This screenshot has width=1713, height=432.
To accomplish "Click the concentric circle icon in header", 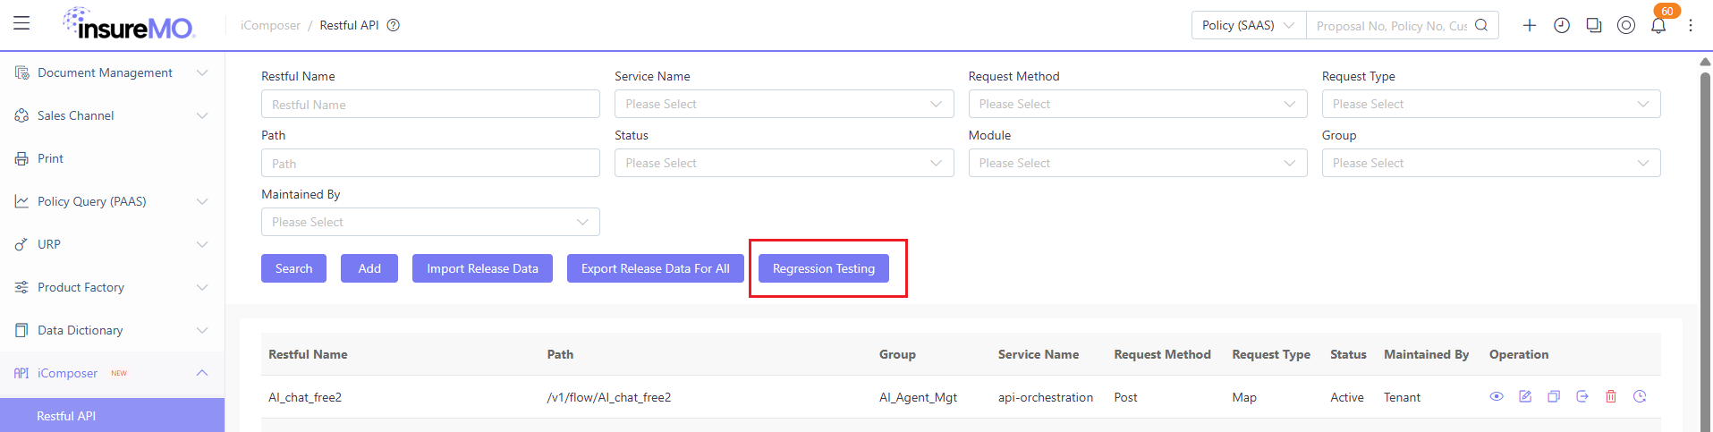I will pyautogui.click(x=1626, y=25).
